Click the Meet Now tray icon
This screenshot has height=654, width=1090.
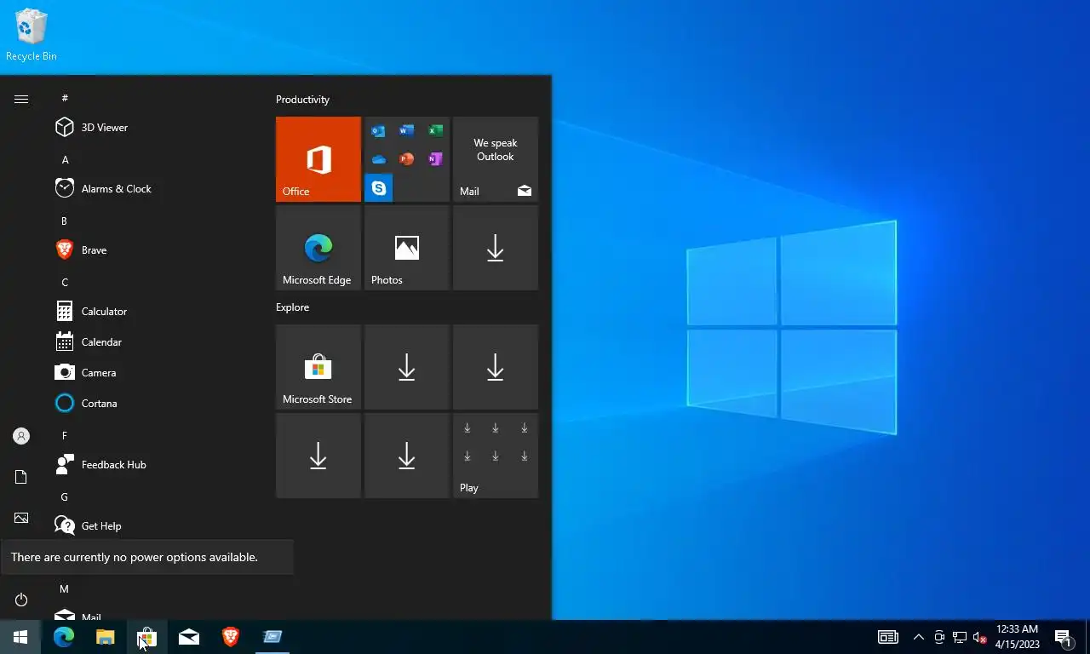coord(939,637)
